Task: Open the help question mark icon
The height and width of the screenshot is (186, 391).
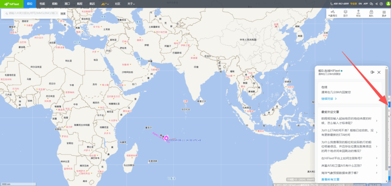Action: tap(381, 3)
